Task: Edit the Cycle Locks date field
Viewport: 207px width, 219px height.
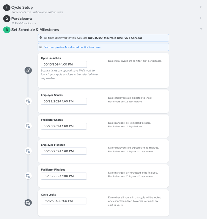Action: pyautogui.click(x=64, y=201)
